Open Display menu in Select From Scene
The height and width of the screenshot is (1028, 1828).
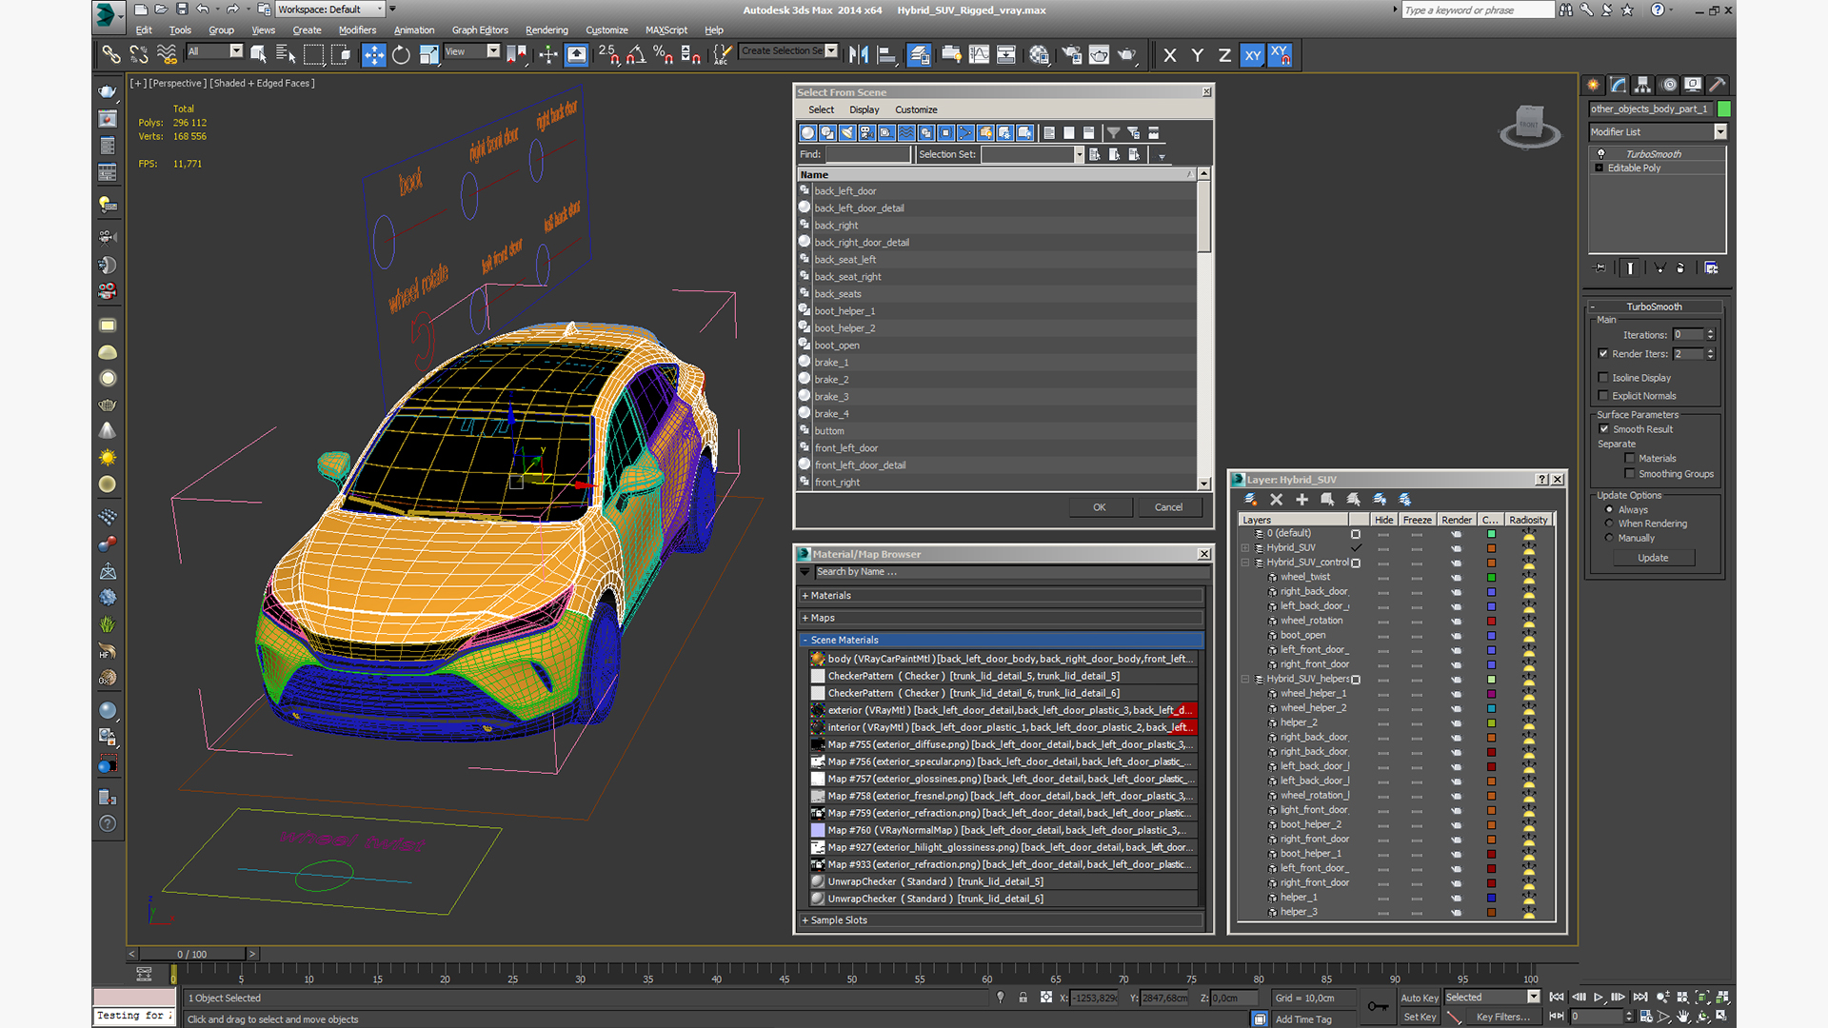[864, 109]
